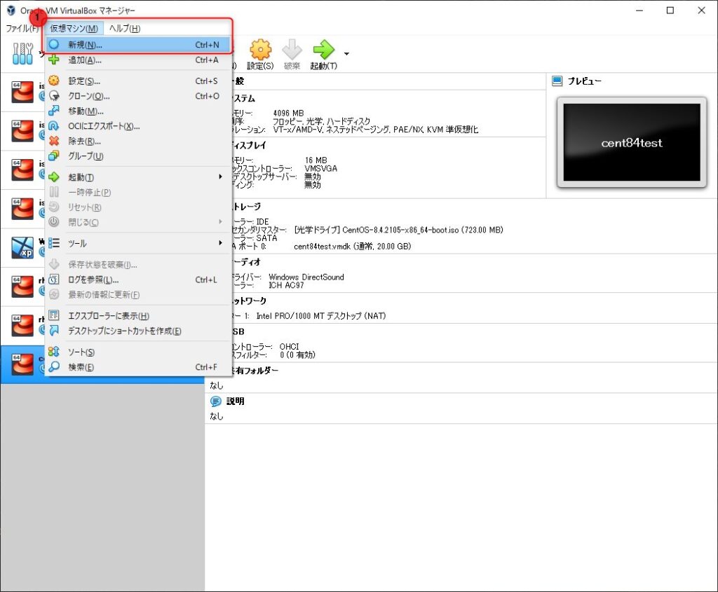Click the 16 MB video memory value
Screen dimensions: 718x592
pos(316,160)
